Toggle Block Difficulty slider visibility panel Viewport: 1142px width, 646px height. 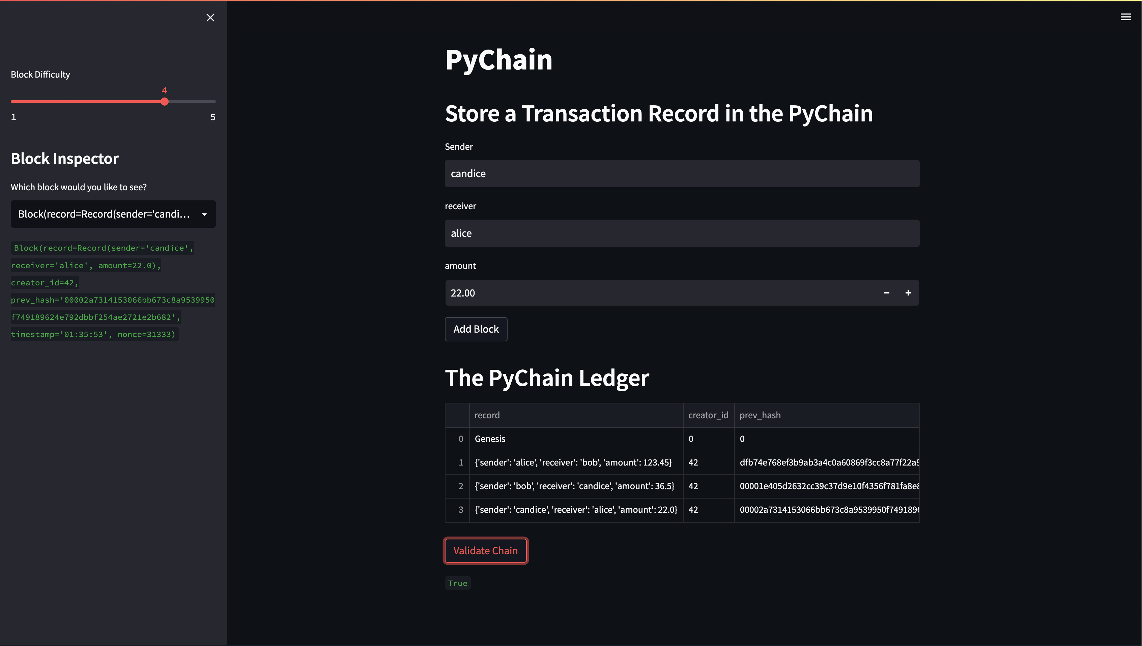(210, 17)
